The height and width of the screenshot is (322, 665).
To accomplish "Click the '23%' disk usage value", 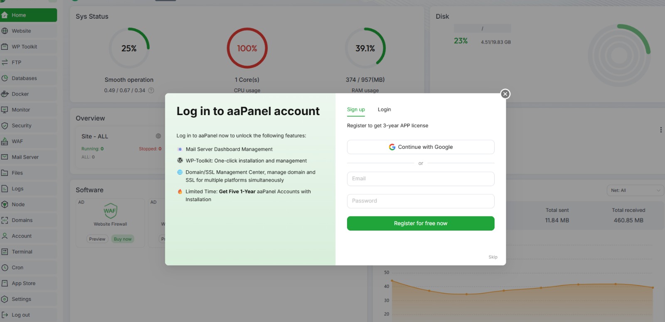I will click(x=461, y=41).
